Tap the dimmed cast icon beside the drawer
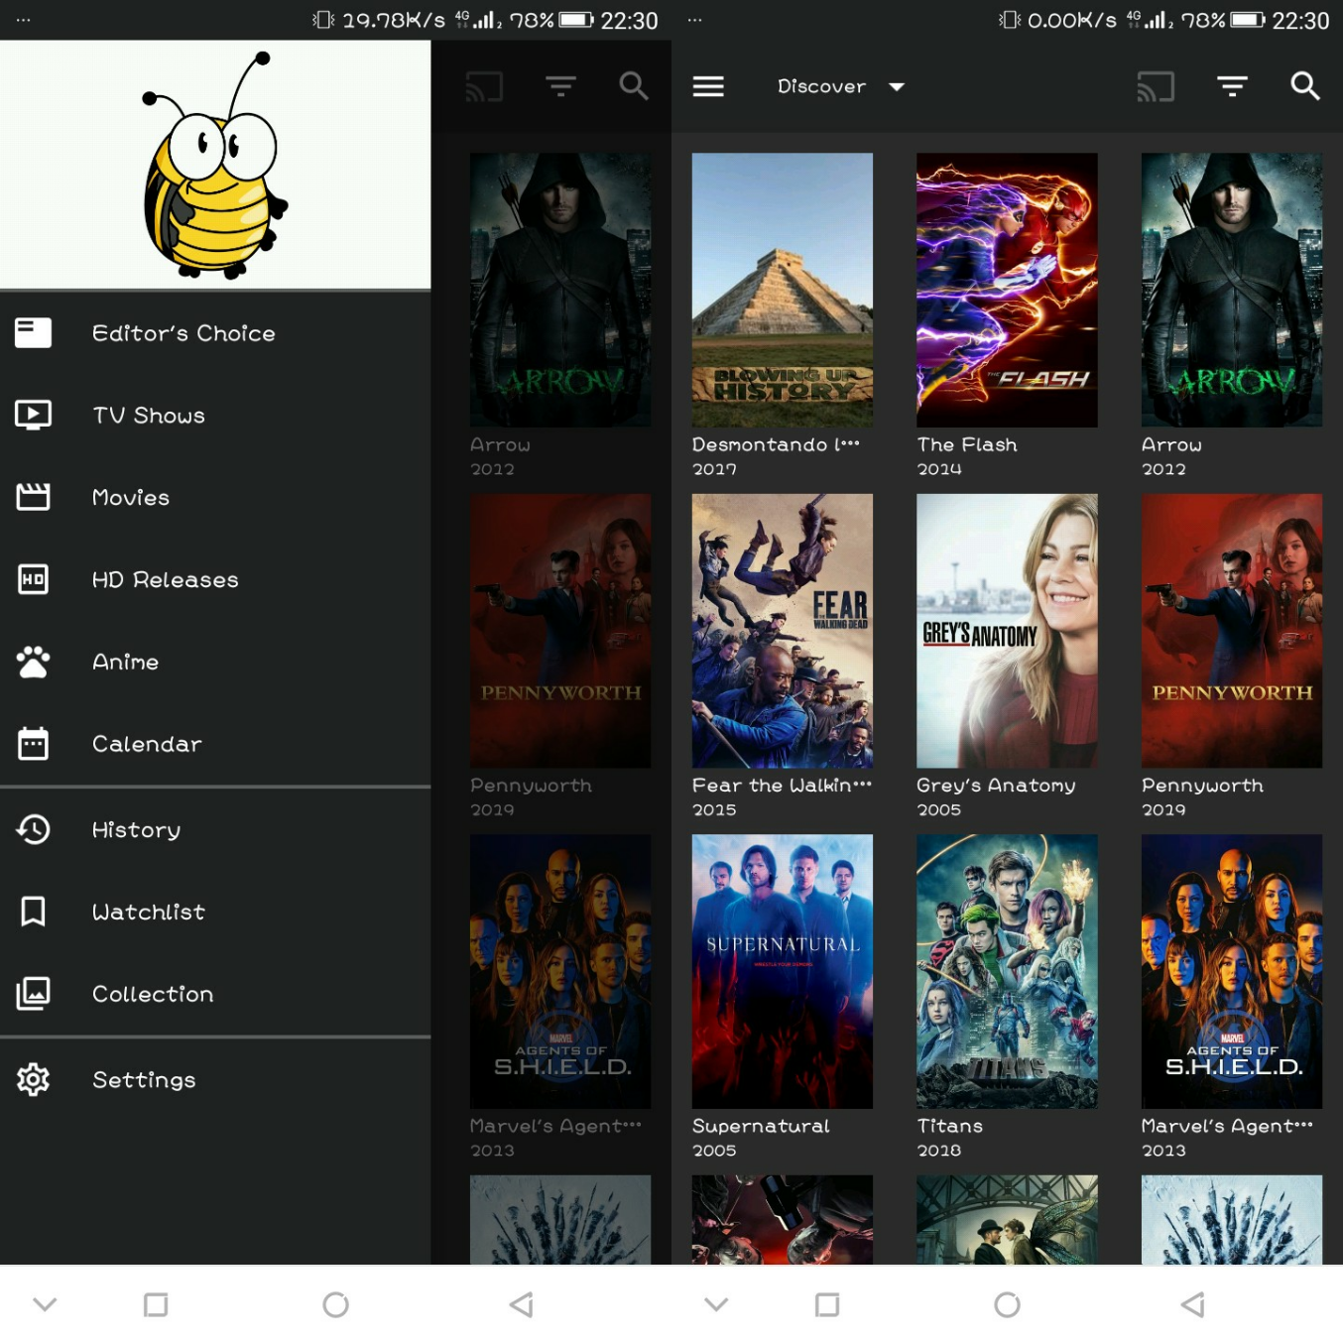The image size is (1343, 1344). (x=484, y=87)
